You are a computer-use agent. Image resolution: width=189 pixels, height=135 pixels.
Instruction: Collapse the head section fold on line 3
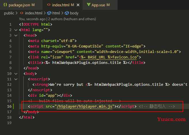click(x=16, y=35)
